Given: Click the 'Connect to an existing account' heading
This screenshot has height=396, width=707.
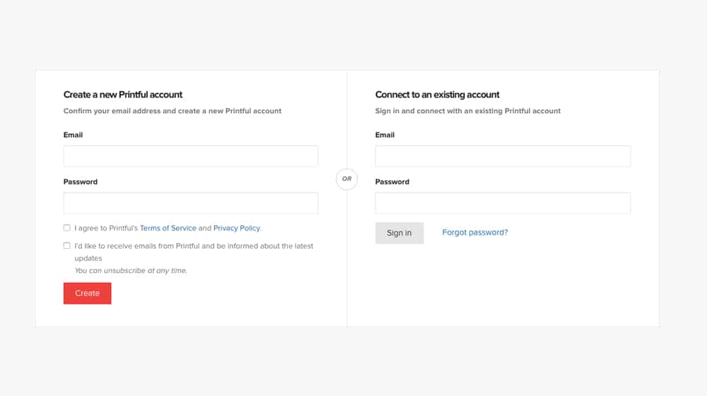Looking at the screenshot, I should (438, 95).
